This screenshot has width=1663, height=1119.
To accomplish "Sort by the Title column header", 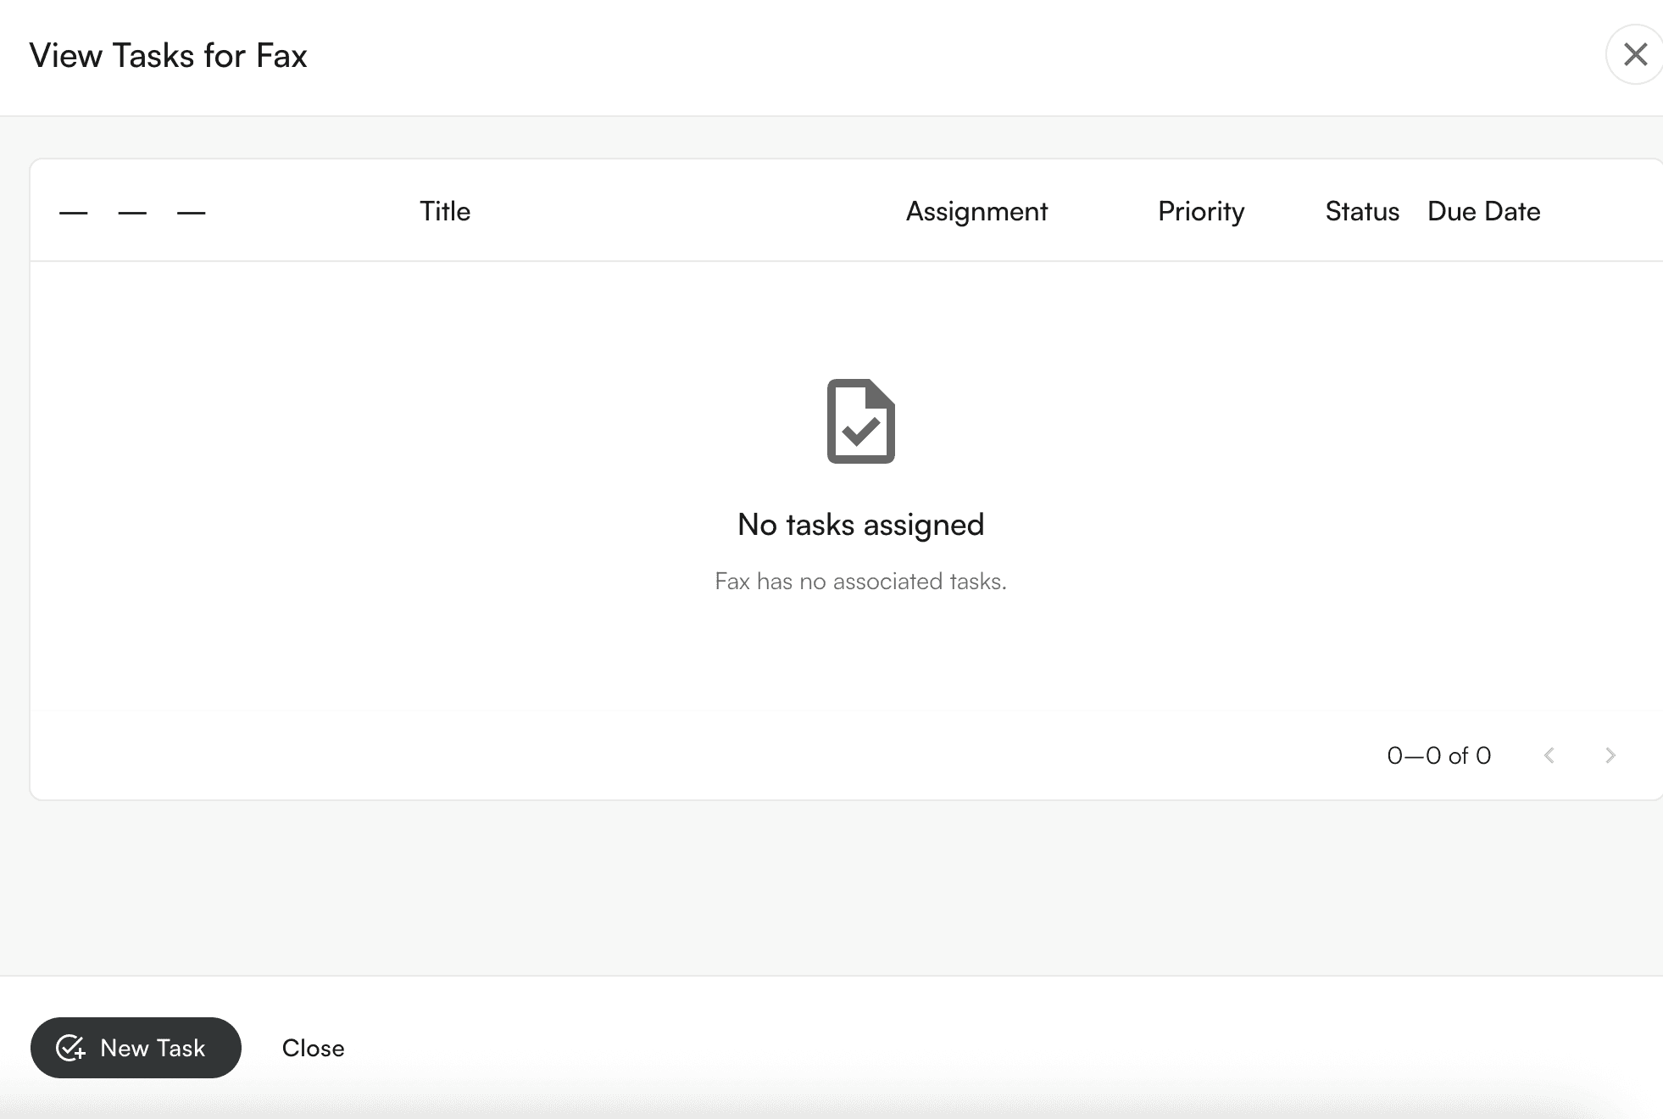I will (445, 211).
